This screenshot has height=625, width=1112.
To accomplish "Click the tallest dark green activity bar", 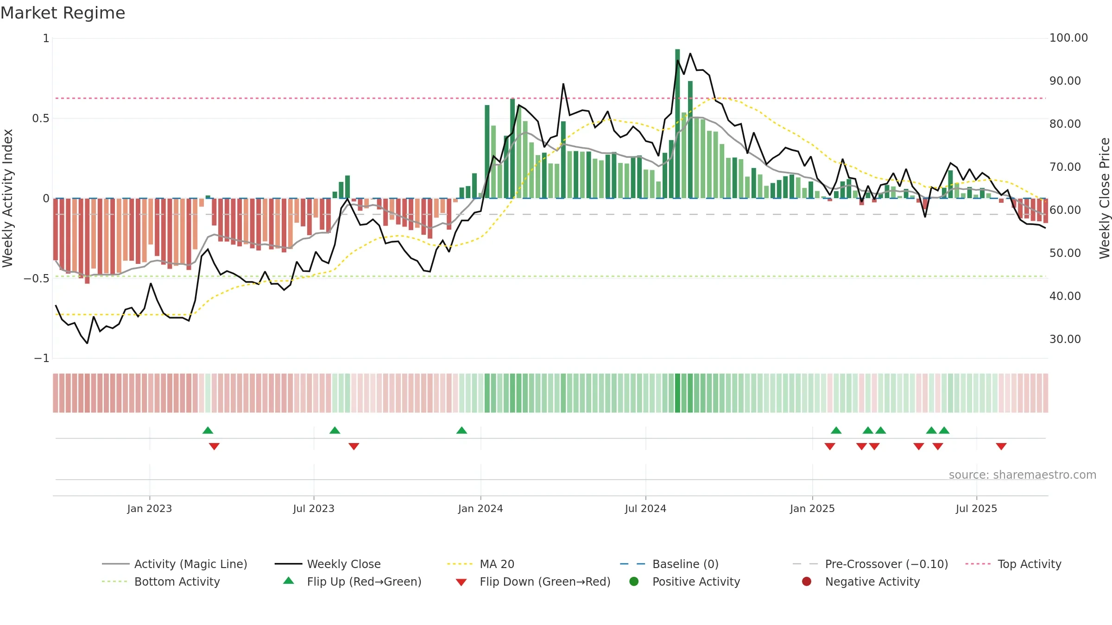I will point(677,124).
